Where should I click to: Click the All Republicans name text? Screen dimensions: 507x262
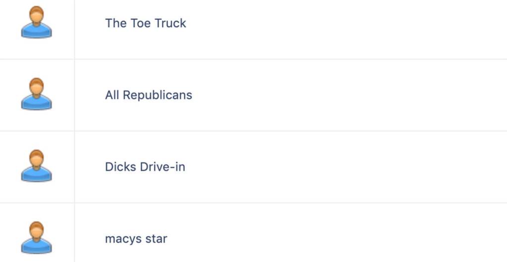149,95
